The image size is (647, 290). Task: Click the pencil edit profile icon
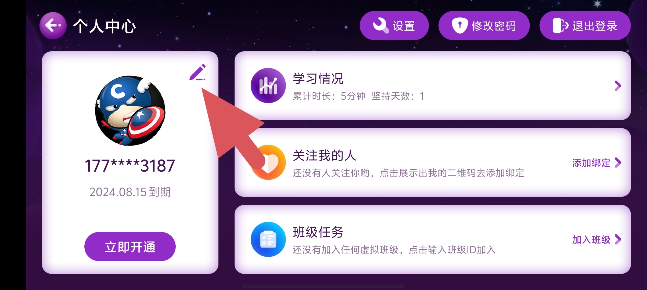tap(197, 73)
